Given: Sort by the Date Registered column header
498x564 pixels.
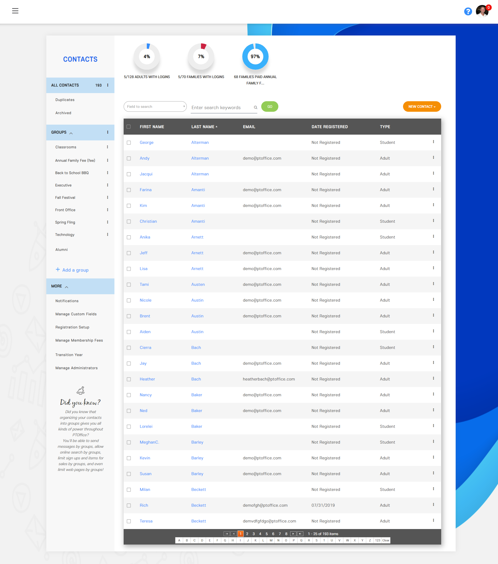Looking at the screenshot, I should pos(330,127).
